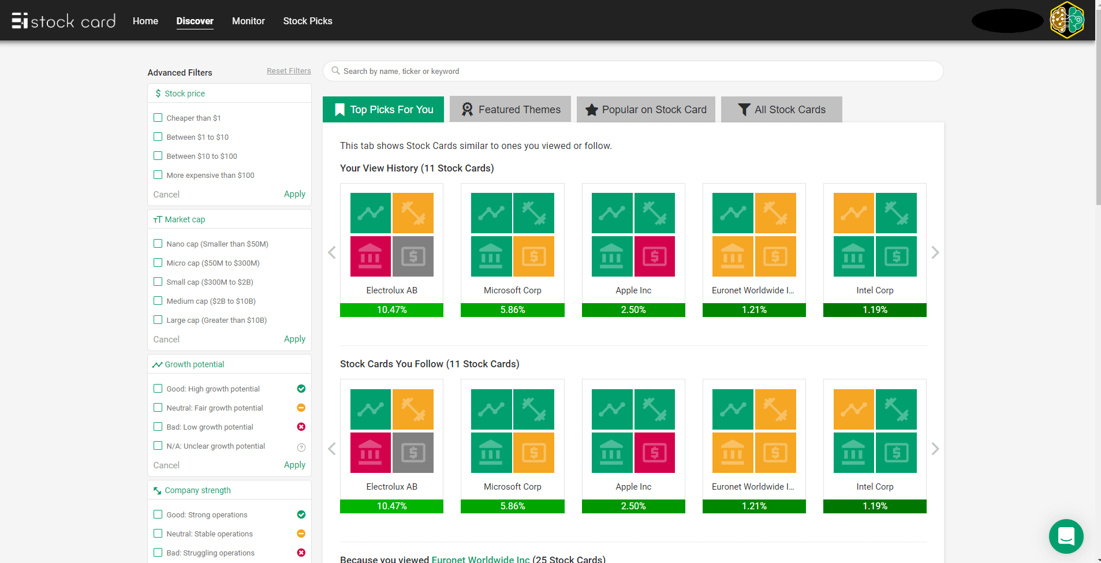Click the Electrolux AB growth tile in View History

tap(371, 213)
